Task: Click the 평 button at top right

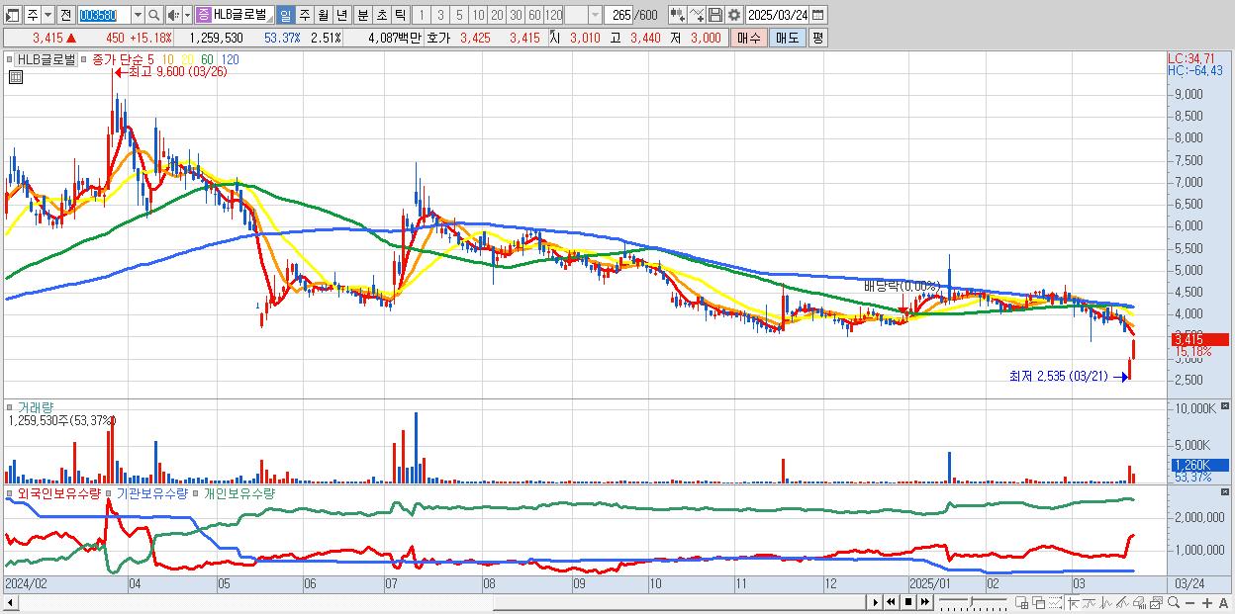Action: coord(817,38)
